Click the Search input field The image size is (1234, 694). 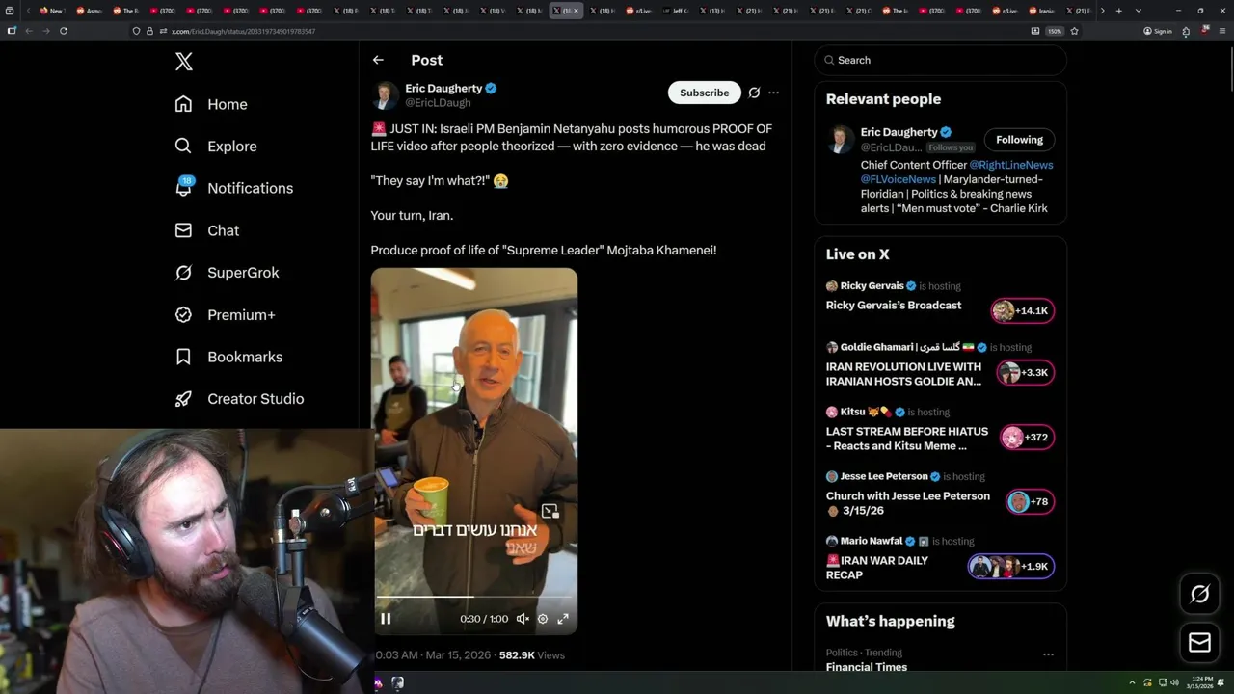click(x=940, y=60)
